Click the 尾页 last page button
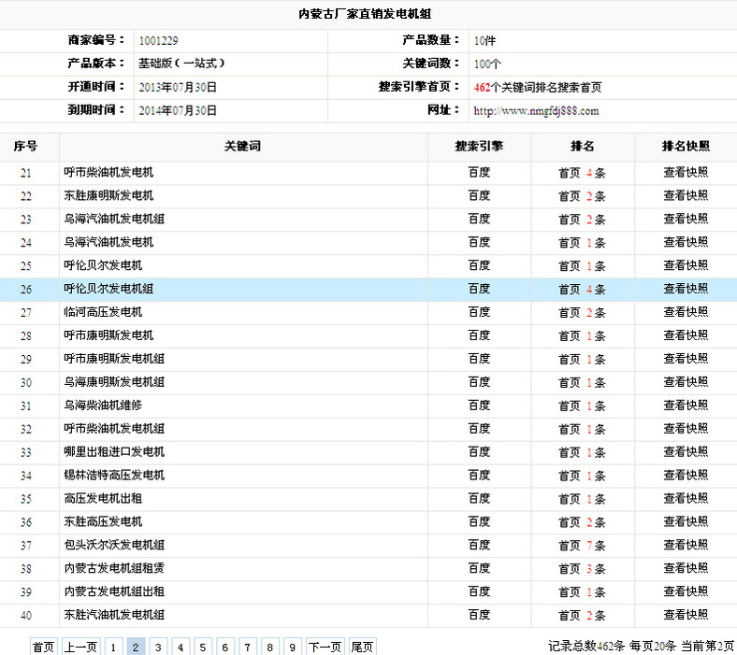Viewport: 737px width, 655px height. coord(362,647)
